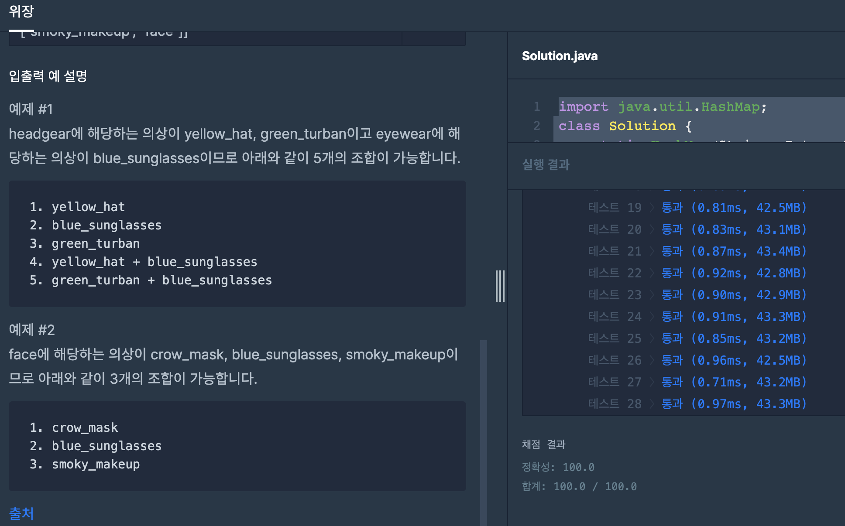The width and height of the screenshot is (845, 526).
Task: Click the example #1 combinations code block
Action: pyautogui.click(x=237, y=243)
